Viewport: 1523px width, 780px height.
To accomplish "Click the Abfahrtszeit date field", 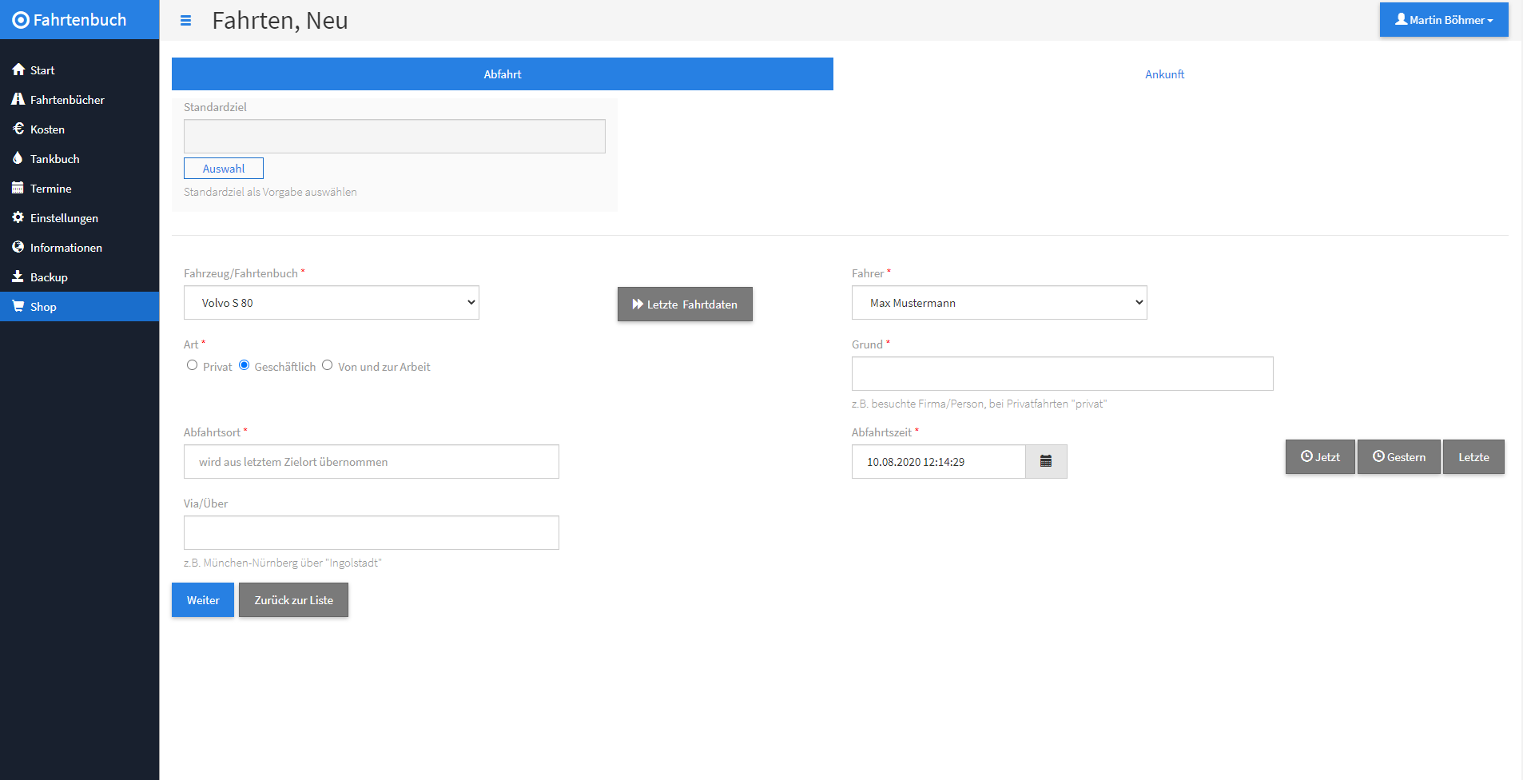I will click(x=939, y=462).
